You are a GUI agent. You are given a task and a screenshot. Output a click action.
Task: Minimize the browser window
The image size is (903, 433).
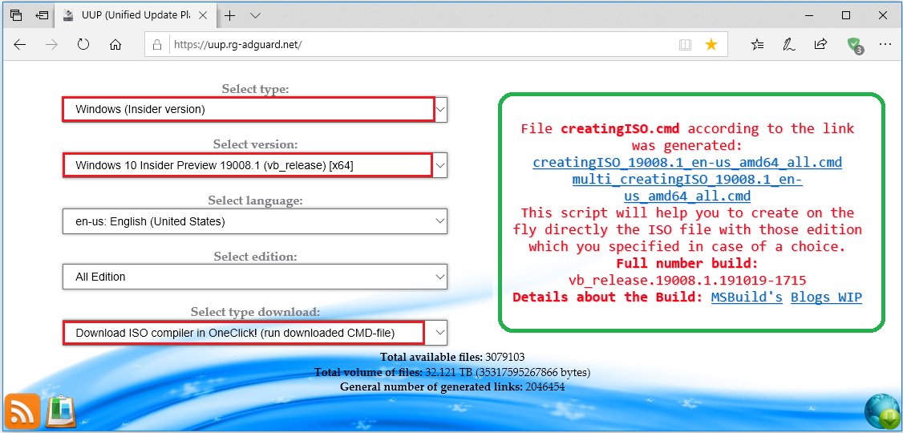(x=808, y=15)
